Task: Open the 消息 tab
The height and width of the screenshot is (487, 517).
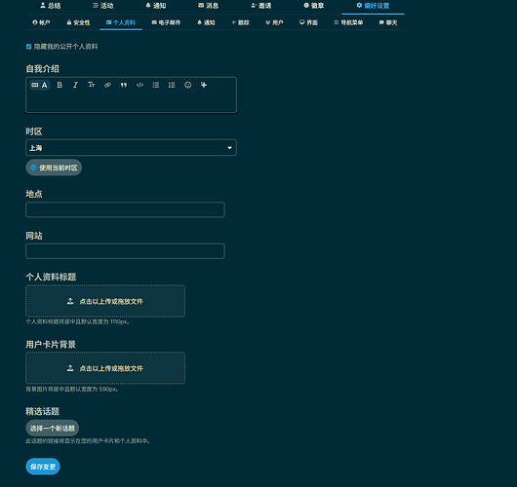Action: click(x=209, y=6)
